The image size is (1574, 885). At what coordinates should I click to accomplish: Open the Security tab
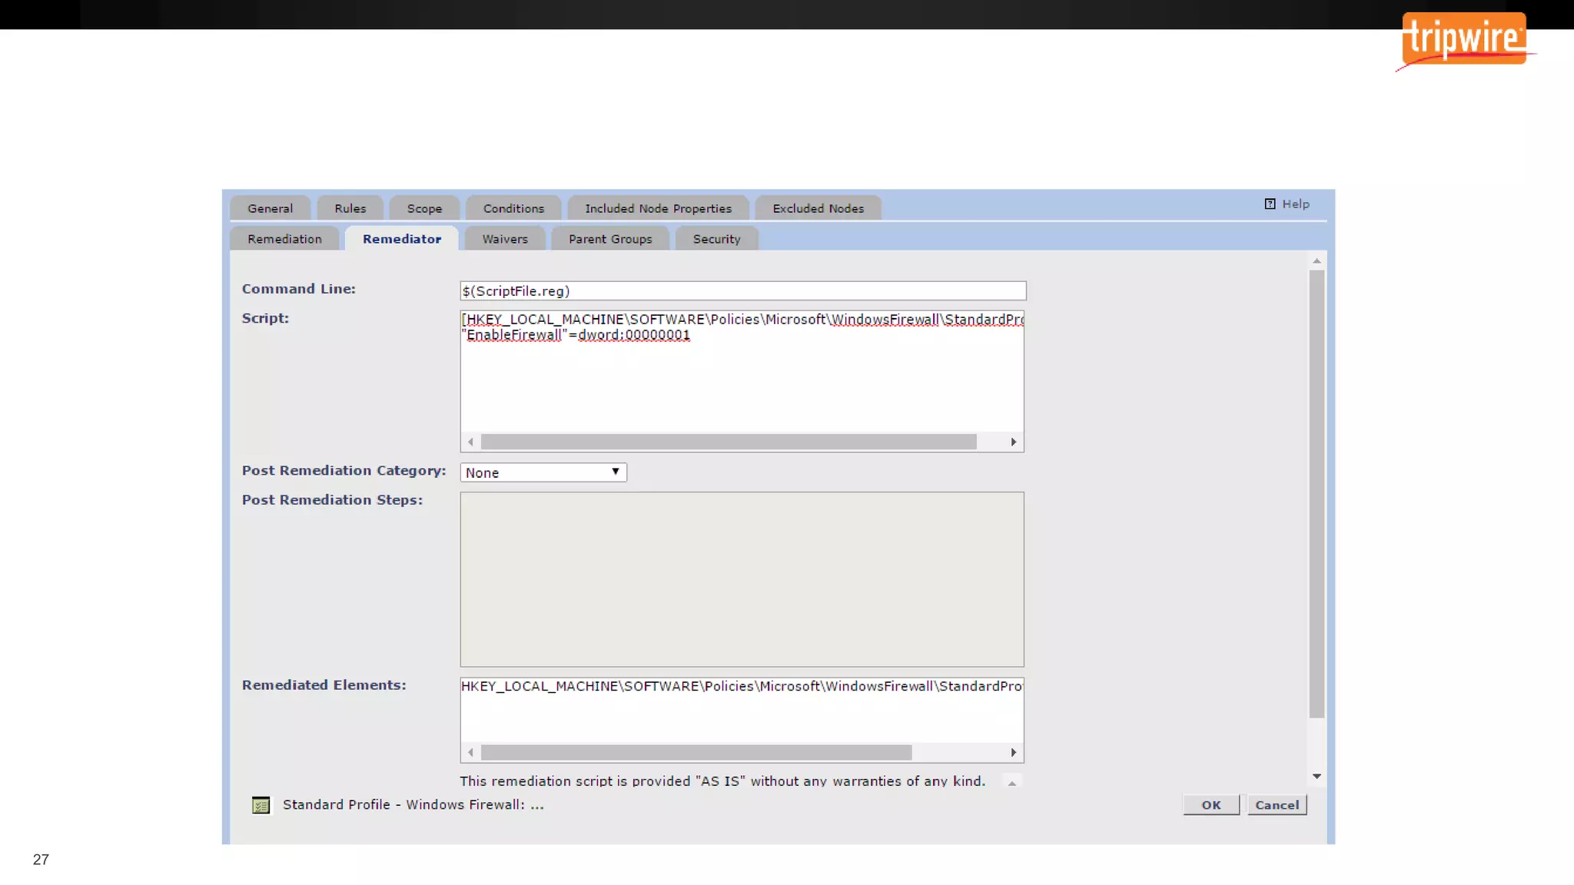tap(716, 239)
